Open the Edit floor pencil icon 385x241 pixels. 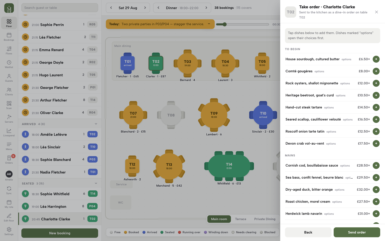click(x=9, y=217)
